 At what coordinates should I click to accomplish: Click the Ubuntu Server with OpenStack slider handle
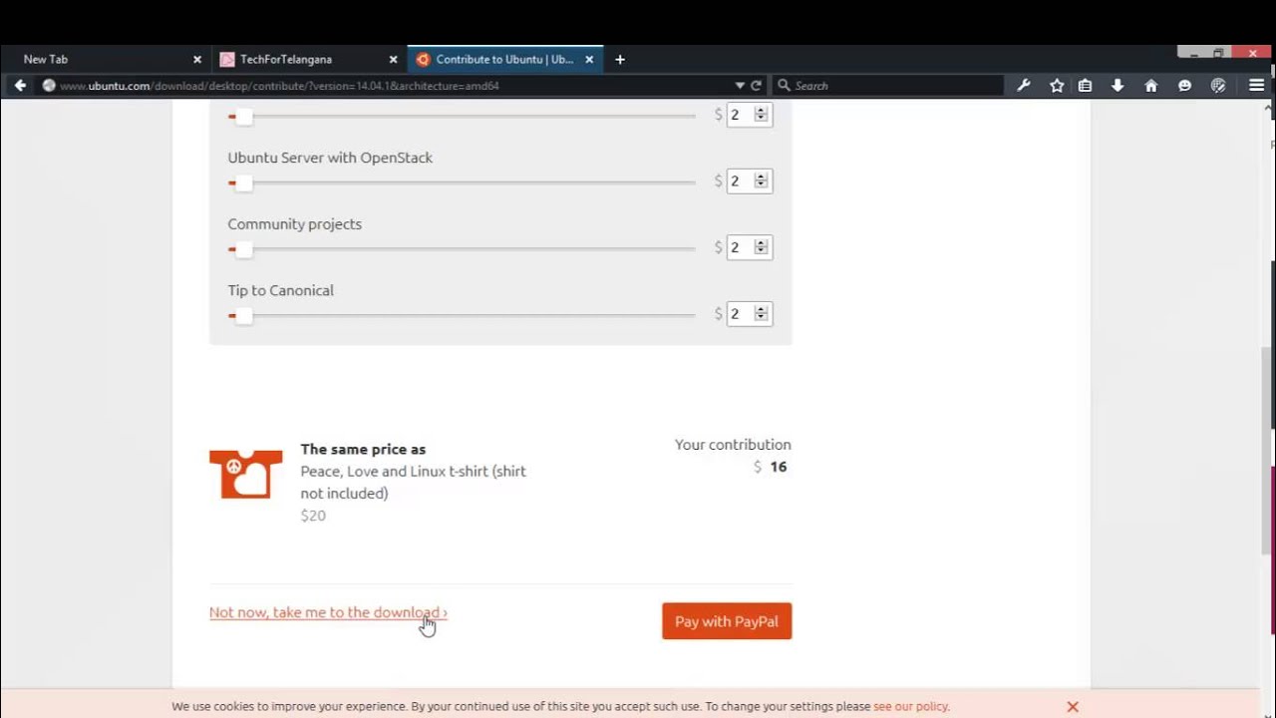point(243,183)
